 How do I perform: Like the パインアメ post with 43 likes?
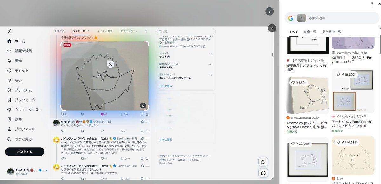pos(104,158)
